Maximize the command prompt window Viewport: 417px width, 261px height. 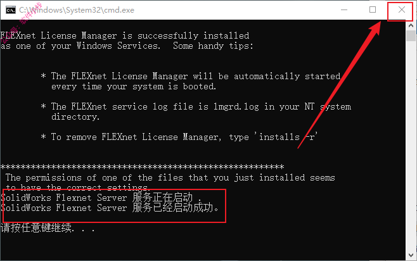tap(373, 10)
